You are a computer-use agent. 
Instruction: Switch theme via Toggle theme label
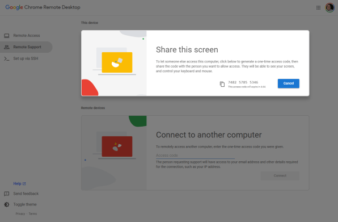25,204
